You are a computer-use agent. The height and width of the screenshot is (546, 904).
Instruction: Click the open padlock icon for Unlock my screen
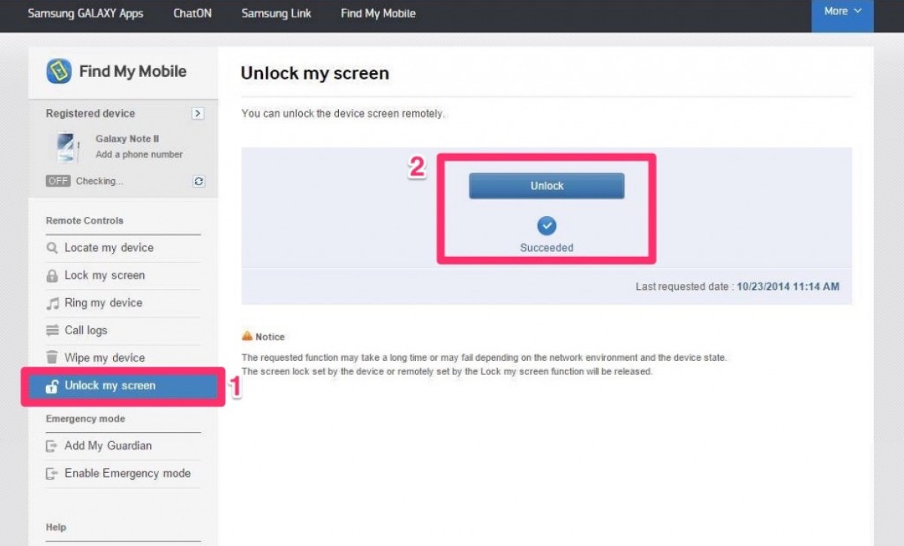point(52,386)
